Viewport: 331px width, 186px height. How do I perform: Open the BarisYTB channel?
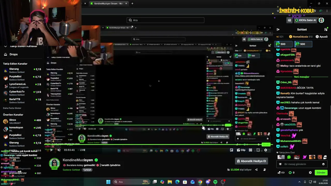pyautogui.click(x=22, y=101)
